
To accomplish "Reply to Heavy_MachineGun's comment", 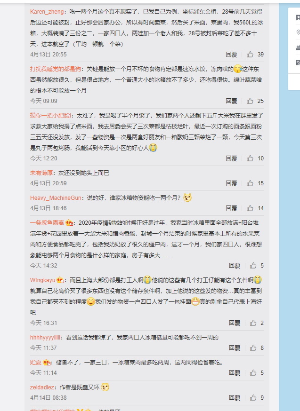I will point(232,208).
